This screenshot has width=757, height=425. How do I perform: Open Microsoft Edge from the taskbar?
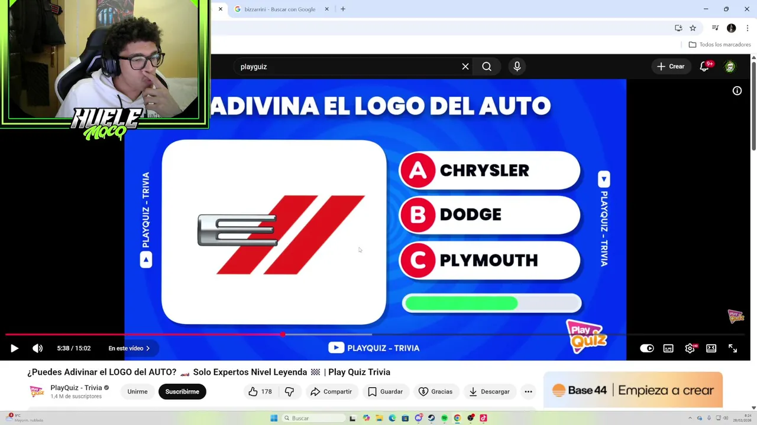(x=392, y=418)
